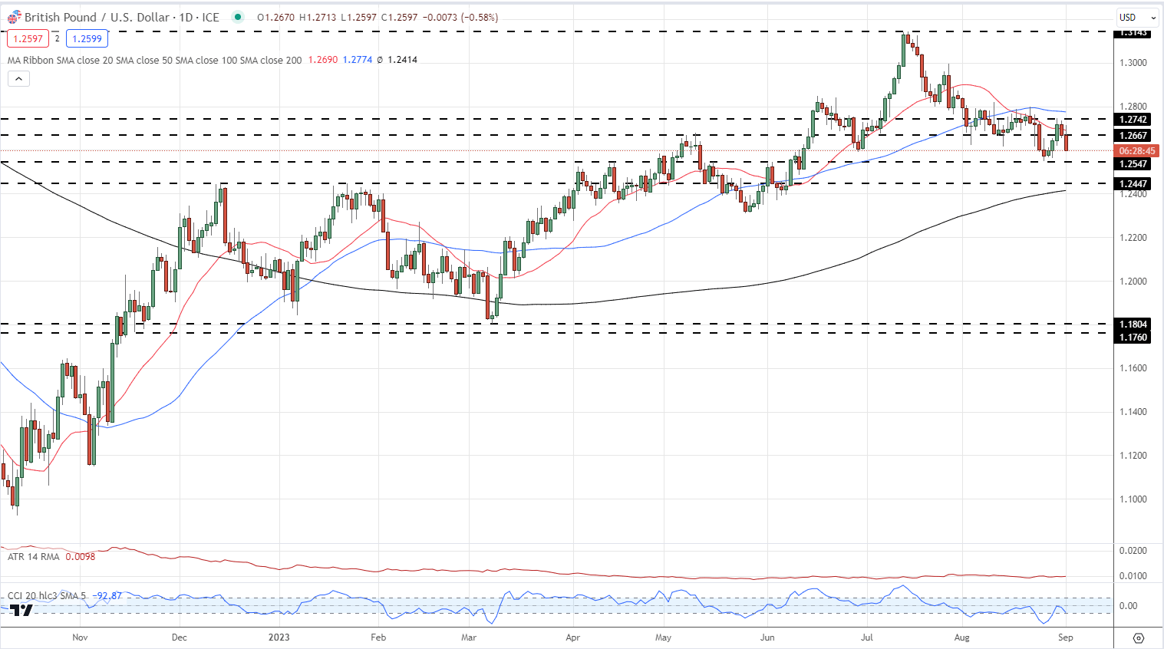
Task: Open the USD currency dropdown
Action: click(x=1137, y=17)
